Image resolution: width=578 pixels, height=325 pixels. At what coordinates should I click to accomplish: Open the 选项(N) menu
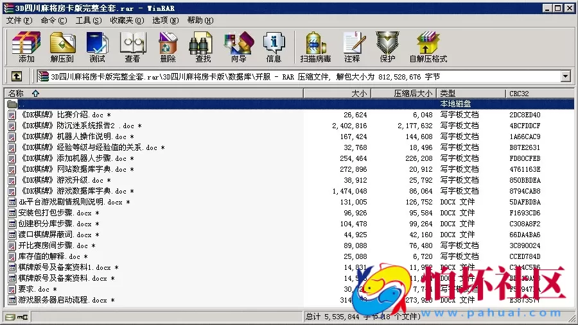[x=166, y=21]
